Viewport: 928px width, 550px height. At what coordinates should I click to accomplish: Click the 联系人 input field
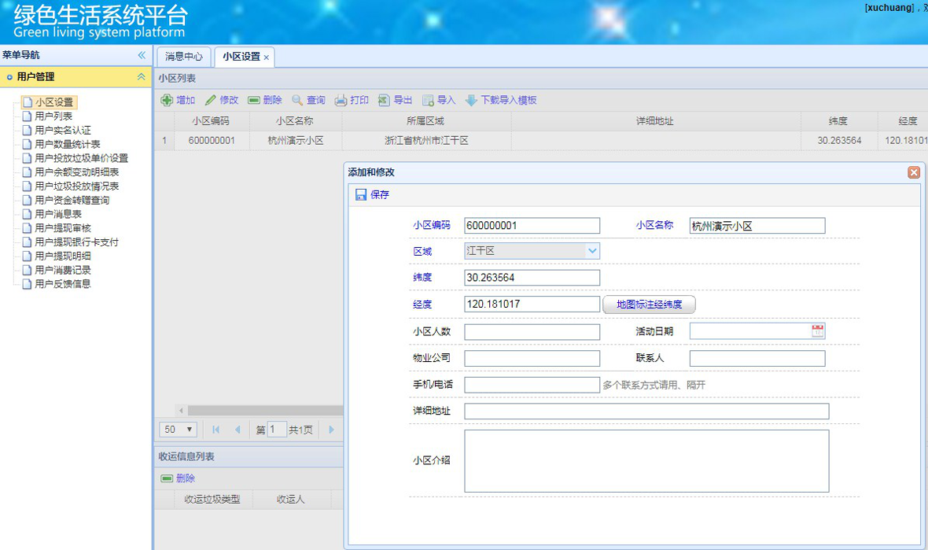point(757,358)
